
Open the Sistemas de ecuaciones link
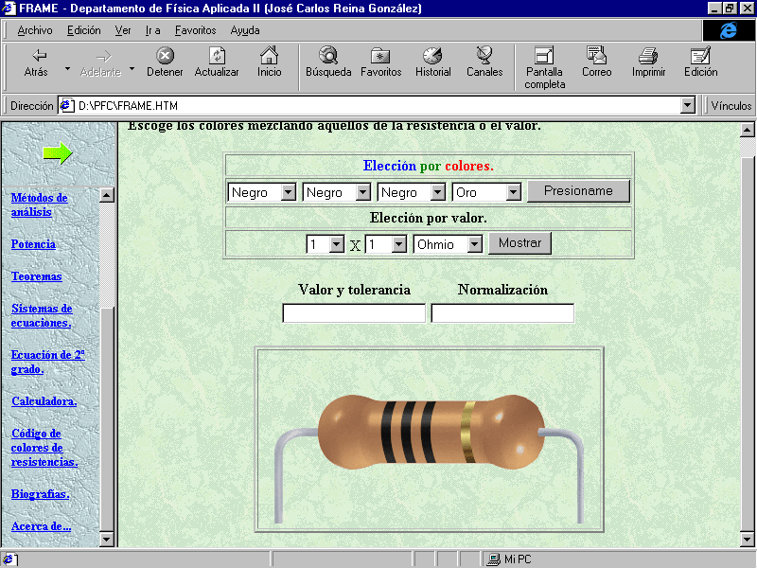pos(42,316)
